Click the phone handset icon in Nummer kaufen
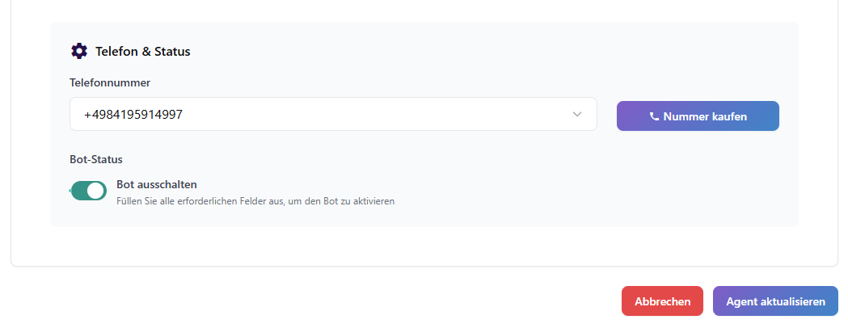848x328 pixels. click(654, 116)
